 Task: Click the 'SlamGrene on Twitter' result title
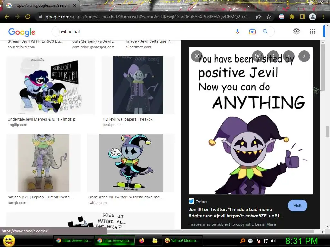click(x=126, y=197)
